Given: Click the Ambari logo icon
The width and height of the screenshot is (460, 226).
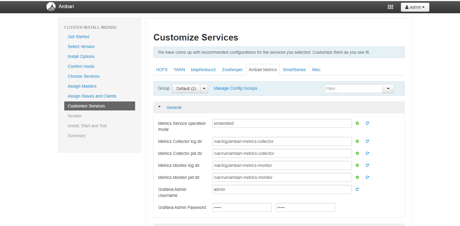Looking at the screenshot, I should [51, 7].
